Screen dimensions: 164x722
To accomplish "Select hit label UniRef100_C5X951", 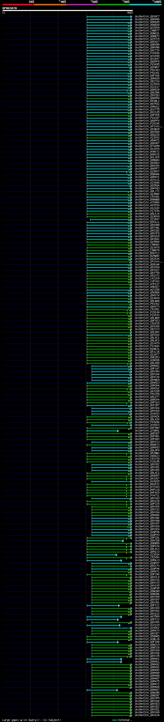I will point(147,309).
